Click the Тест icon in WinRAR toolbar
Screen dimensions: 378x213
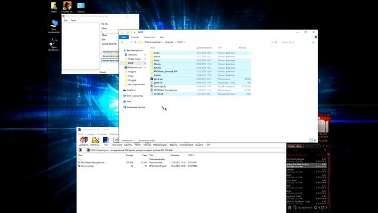(106, 140)
